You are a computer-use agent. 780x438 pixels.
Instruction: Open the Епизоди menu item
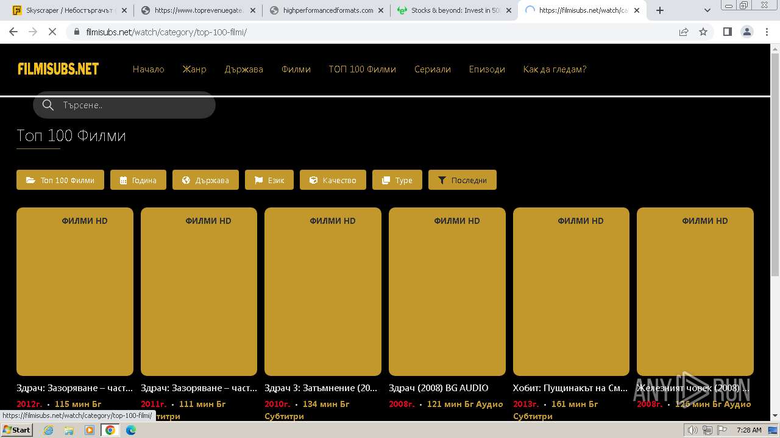[487, 69]
